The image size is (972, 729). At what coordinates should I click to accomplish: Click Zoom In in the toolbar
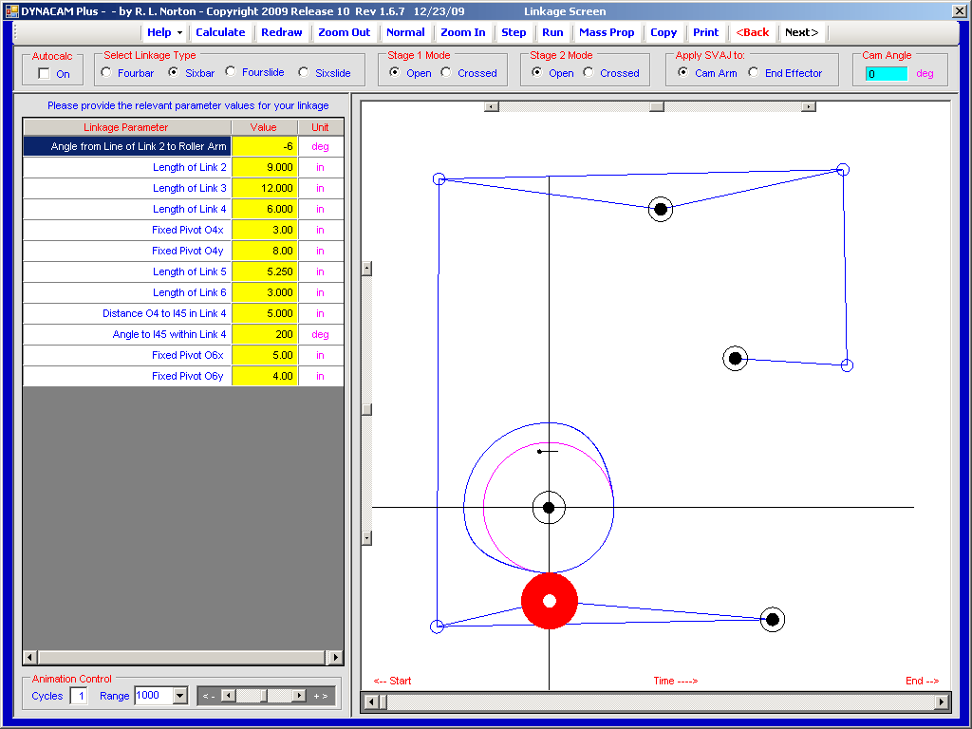point(463,32)
